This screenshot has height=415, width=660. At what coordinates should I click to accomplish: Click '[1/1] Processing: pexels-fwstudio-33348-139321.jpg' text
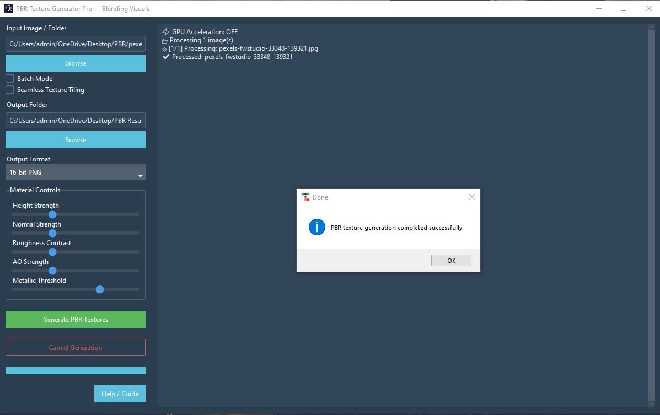tap(243, 48)
